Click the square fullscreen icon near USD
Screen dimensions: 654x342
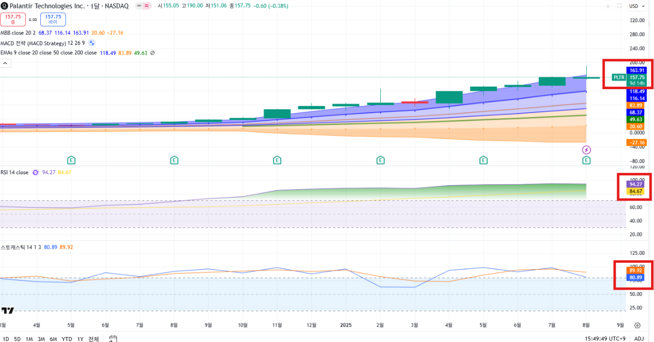[x=619, y=6]
